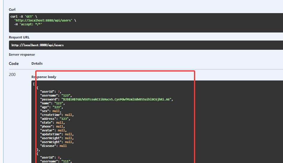Click the "phone": null line
Image resolution: width=283 pixels, height=163 pixels.
(52, 126)
